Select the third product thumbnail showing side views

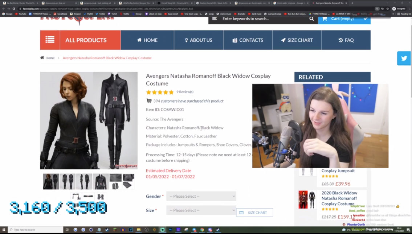pos(84,181)
